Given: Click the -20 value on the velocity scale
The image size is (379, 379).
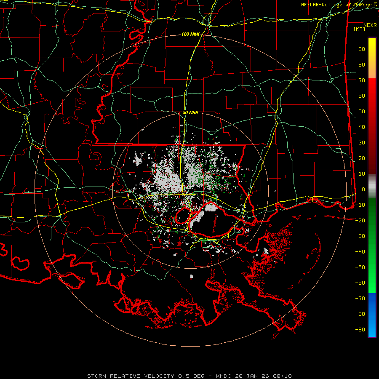Looking at the screenshot, I should pos(360,220).
